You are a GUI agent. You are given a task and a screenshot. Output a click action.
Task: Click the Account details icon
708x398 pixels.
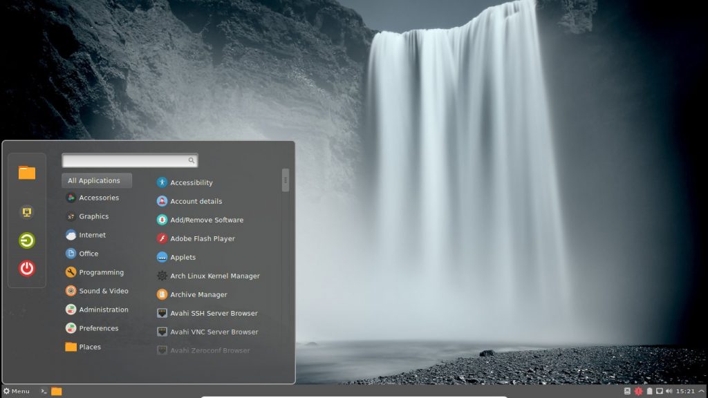point(162,201)
